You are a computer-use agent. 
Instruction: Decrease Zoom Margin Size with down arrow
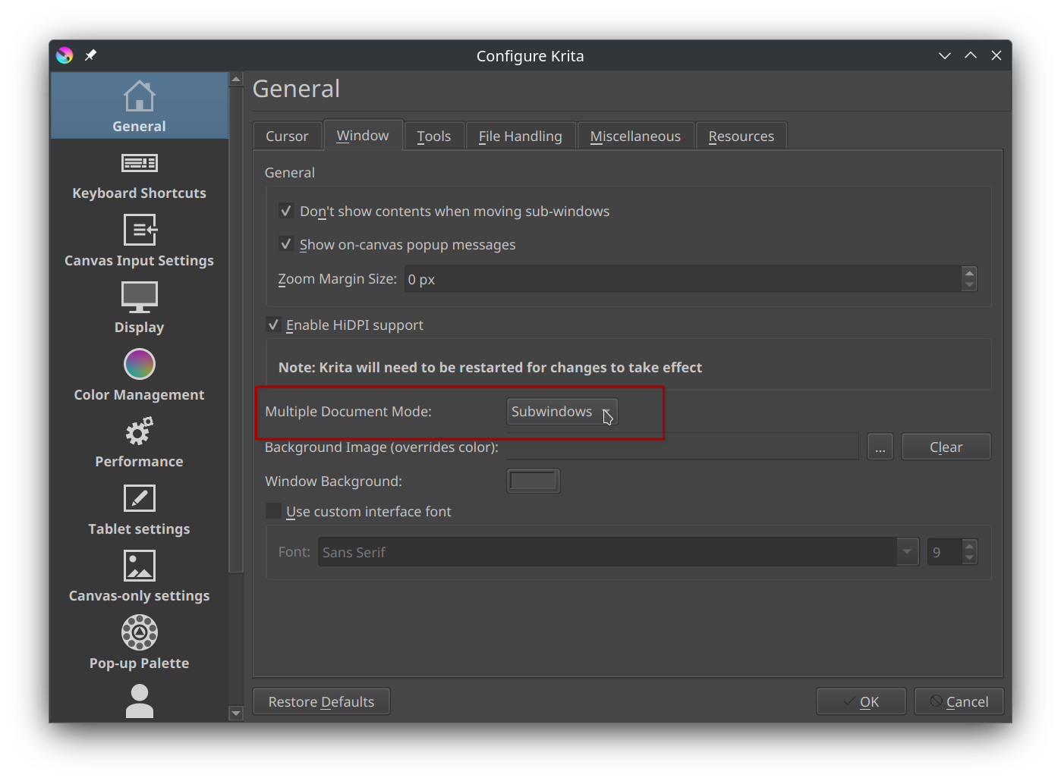pos(969,285)
